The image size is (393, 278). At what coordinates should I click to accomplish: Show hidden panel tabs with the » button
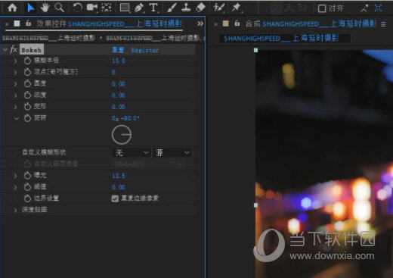tap(200, 23)
